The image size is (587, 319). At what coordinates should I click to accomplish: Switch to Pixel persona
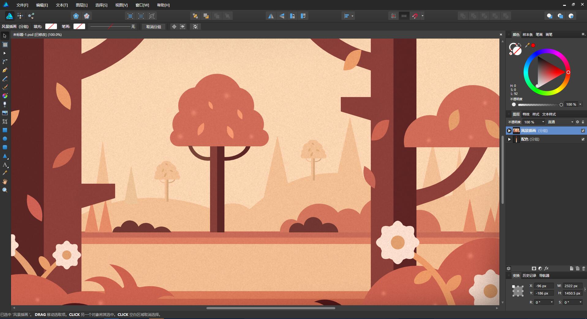click(20, 16)
